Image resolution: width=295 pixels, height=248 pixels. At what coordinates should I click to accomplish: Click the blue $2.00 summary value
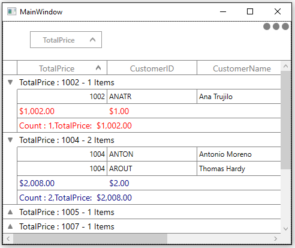pos(119,183)
